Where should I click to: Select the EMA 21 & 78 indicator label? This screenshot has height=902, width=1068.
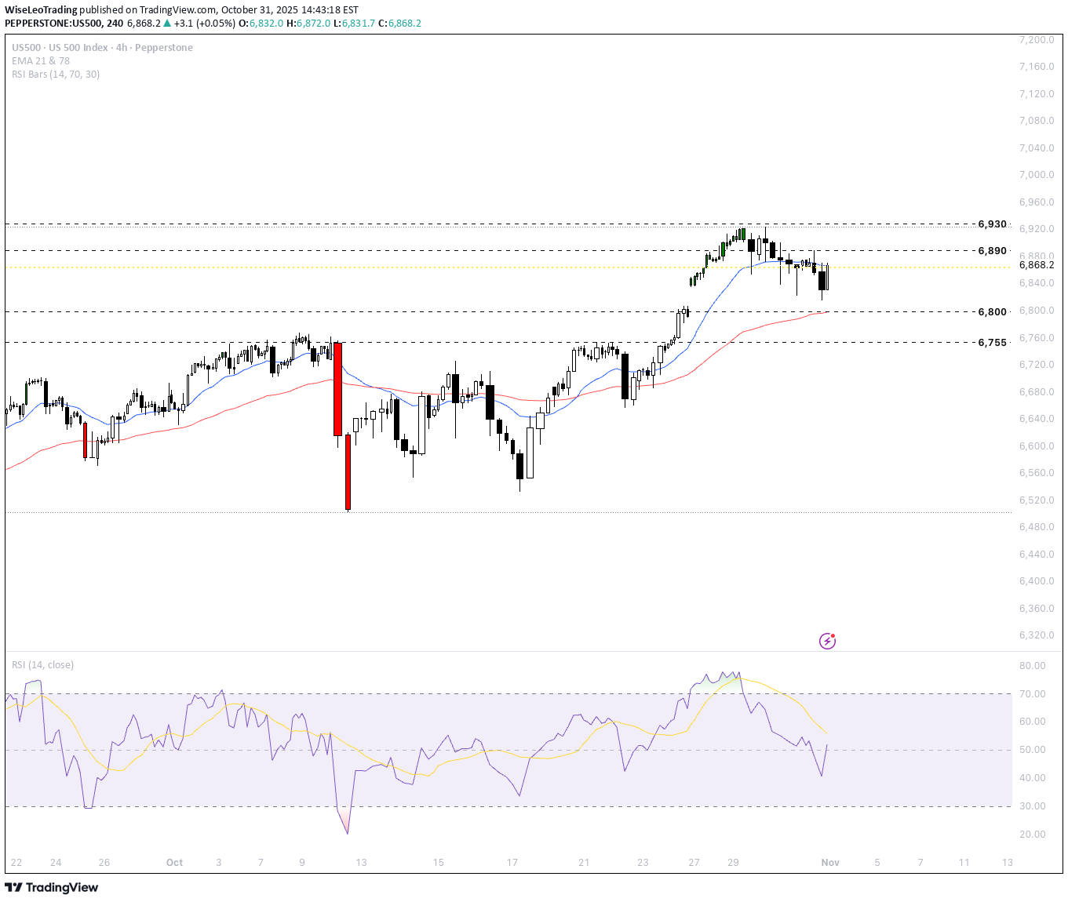click(x=41, y=61)
